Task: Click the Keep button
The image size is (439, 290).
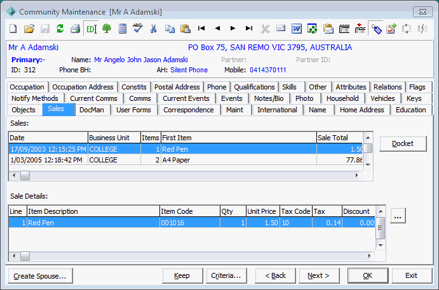Action: pyautogui.click(x=182, y=276)
